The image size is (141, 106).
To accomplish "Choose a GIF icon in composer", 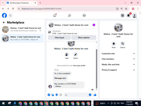I will [61, 95].
